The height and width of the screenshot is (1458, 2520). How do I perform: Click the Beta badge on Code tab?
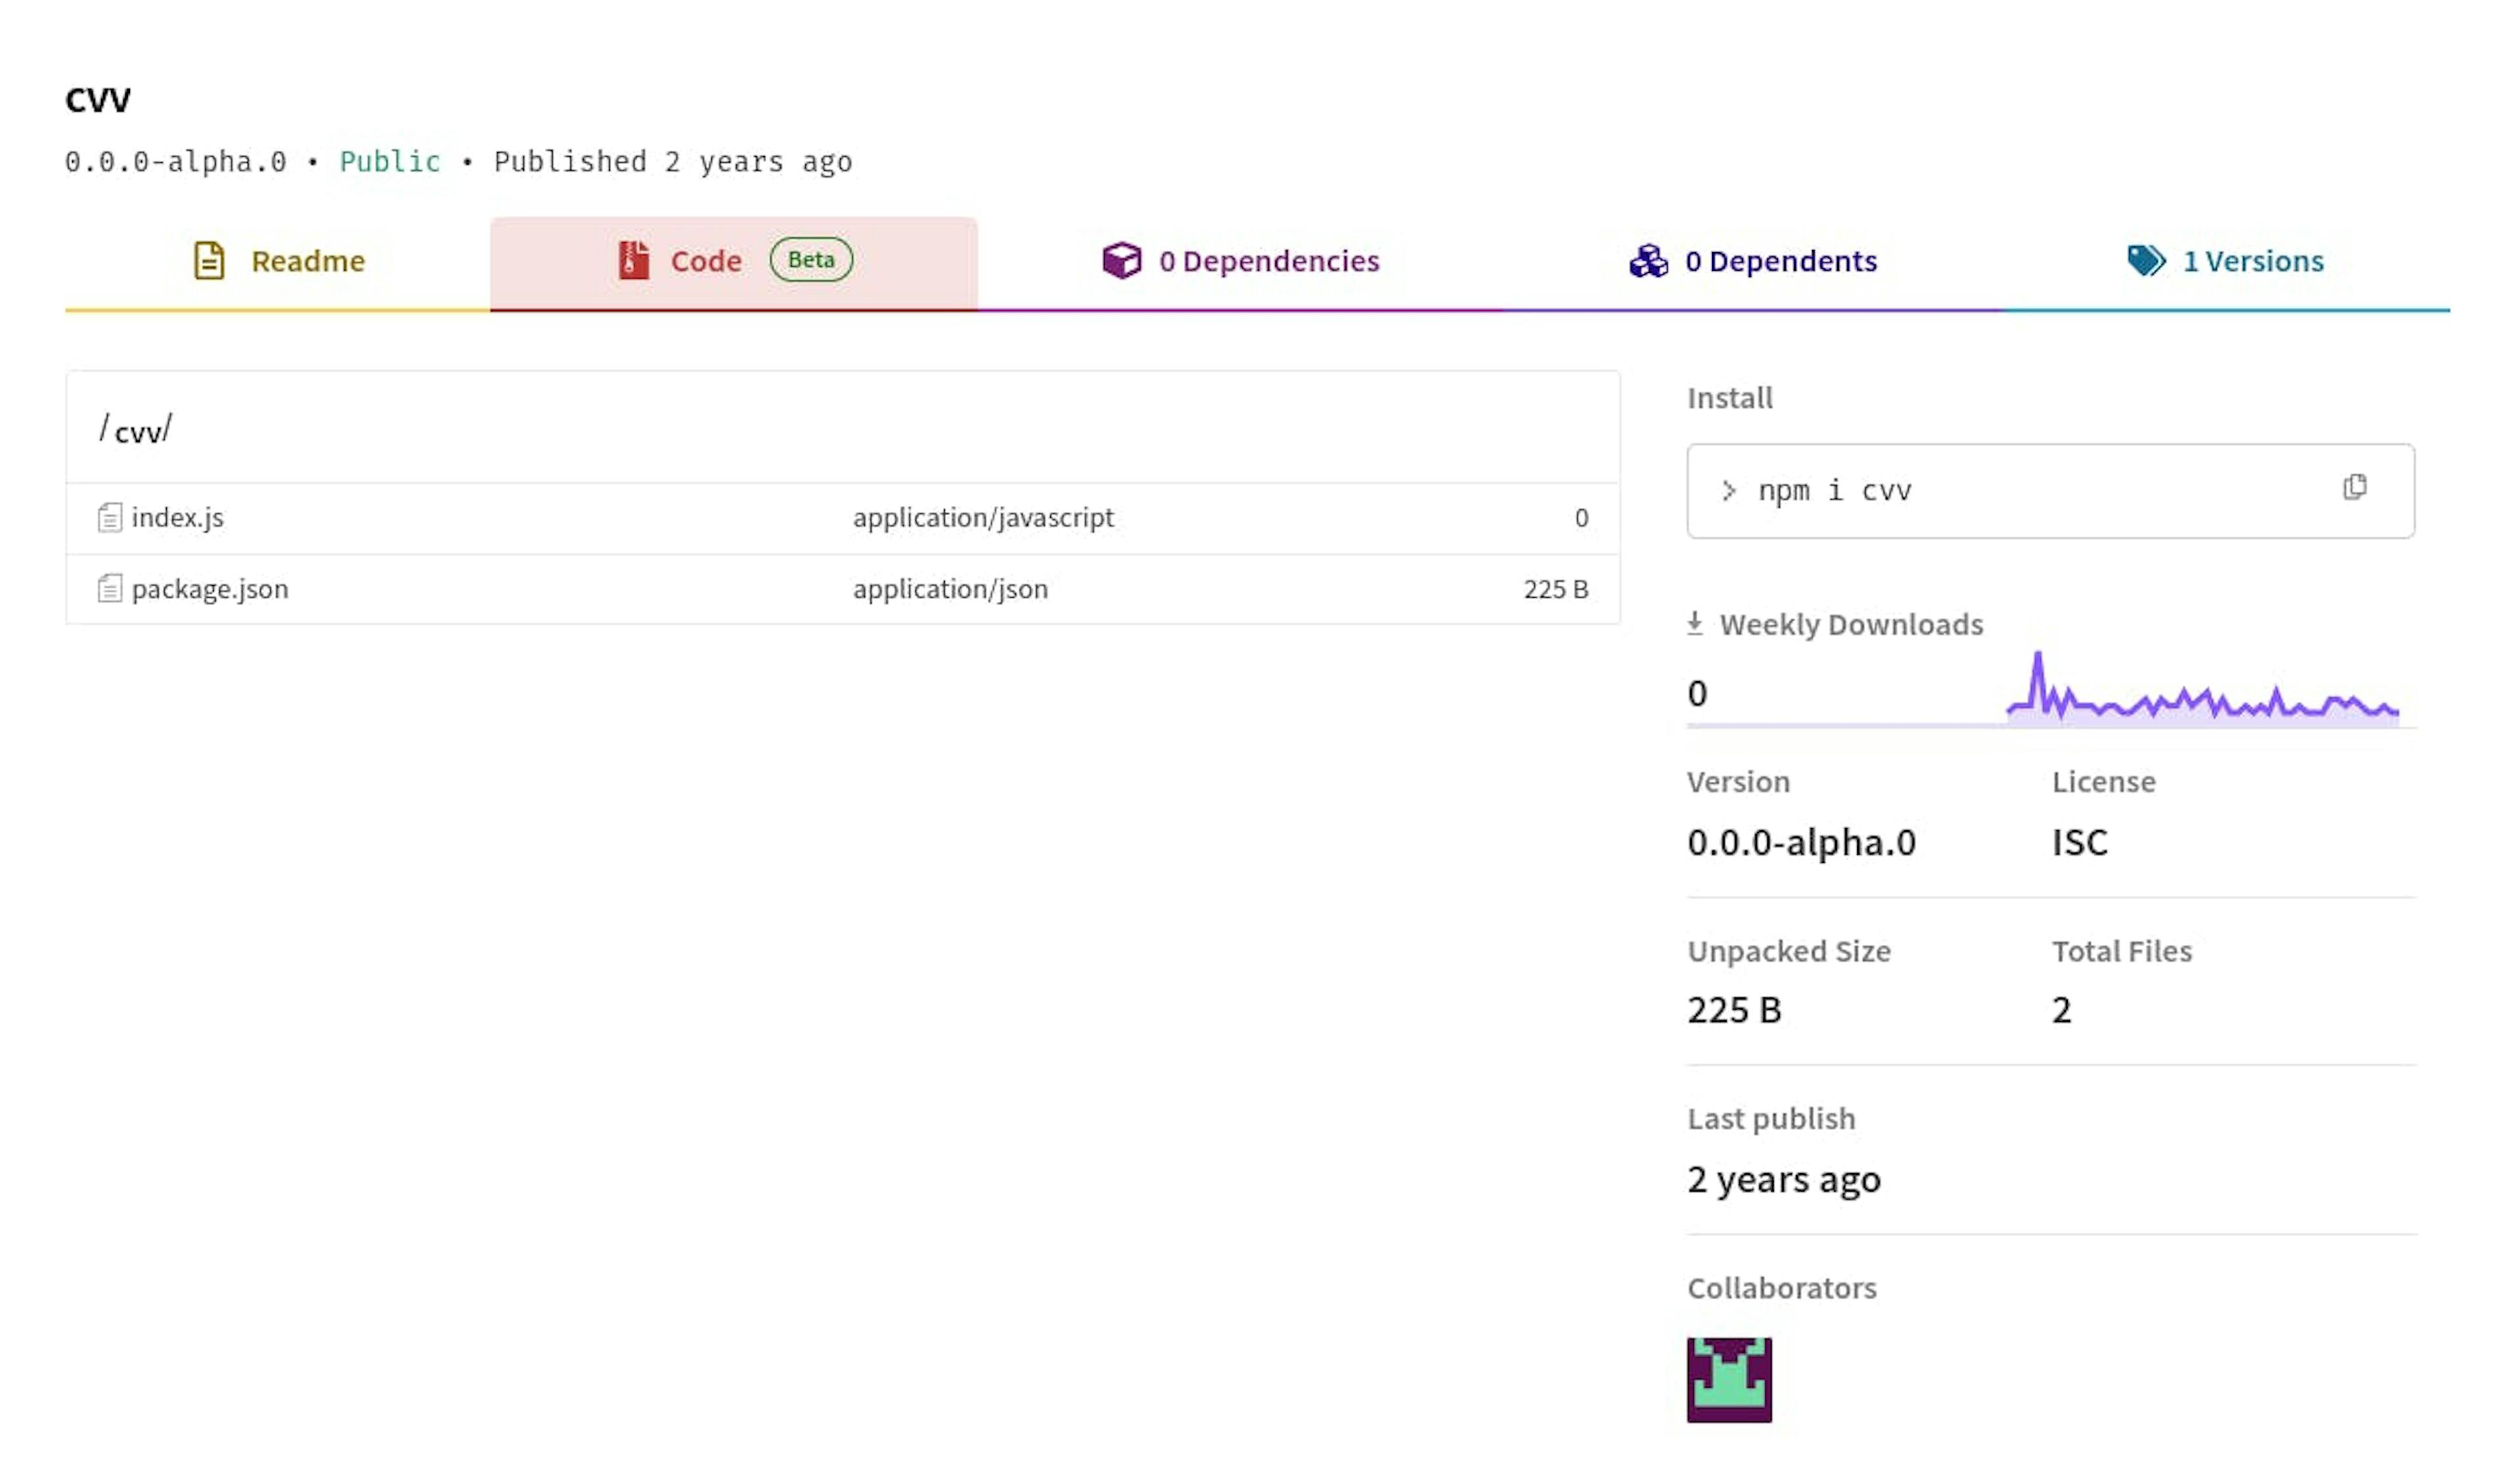coord(811,260)
